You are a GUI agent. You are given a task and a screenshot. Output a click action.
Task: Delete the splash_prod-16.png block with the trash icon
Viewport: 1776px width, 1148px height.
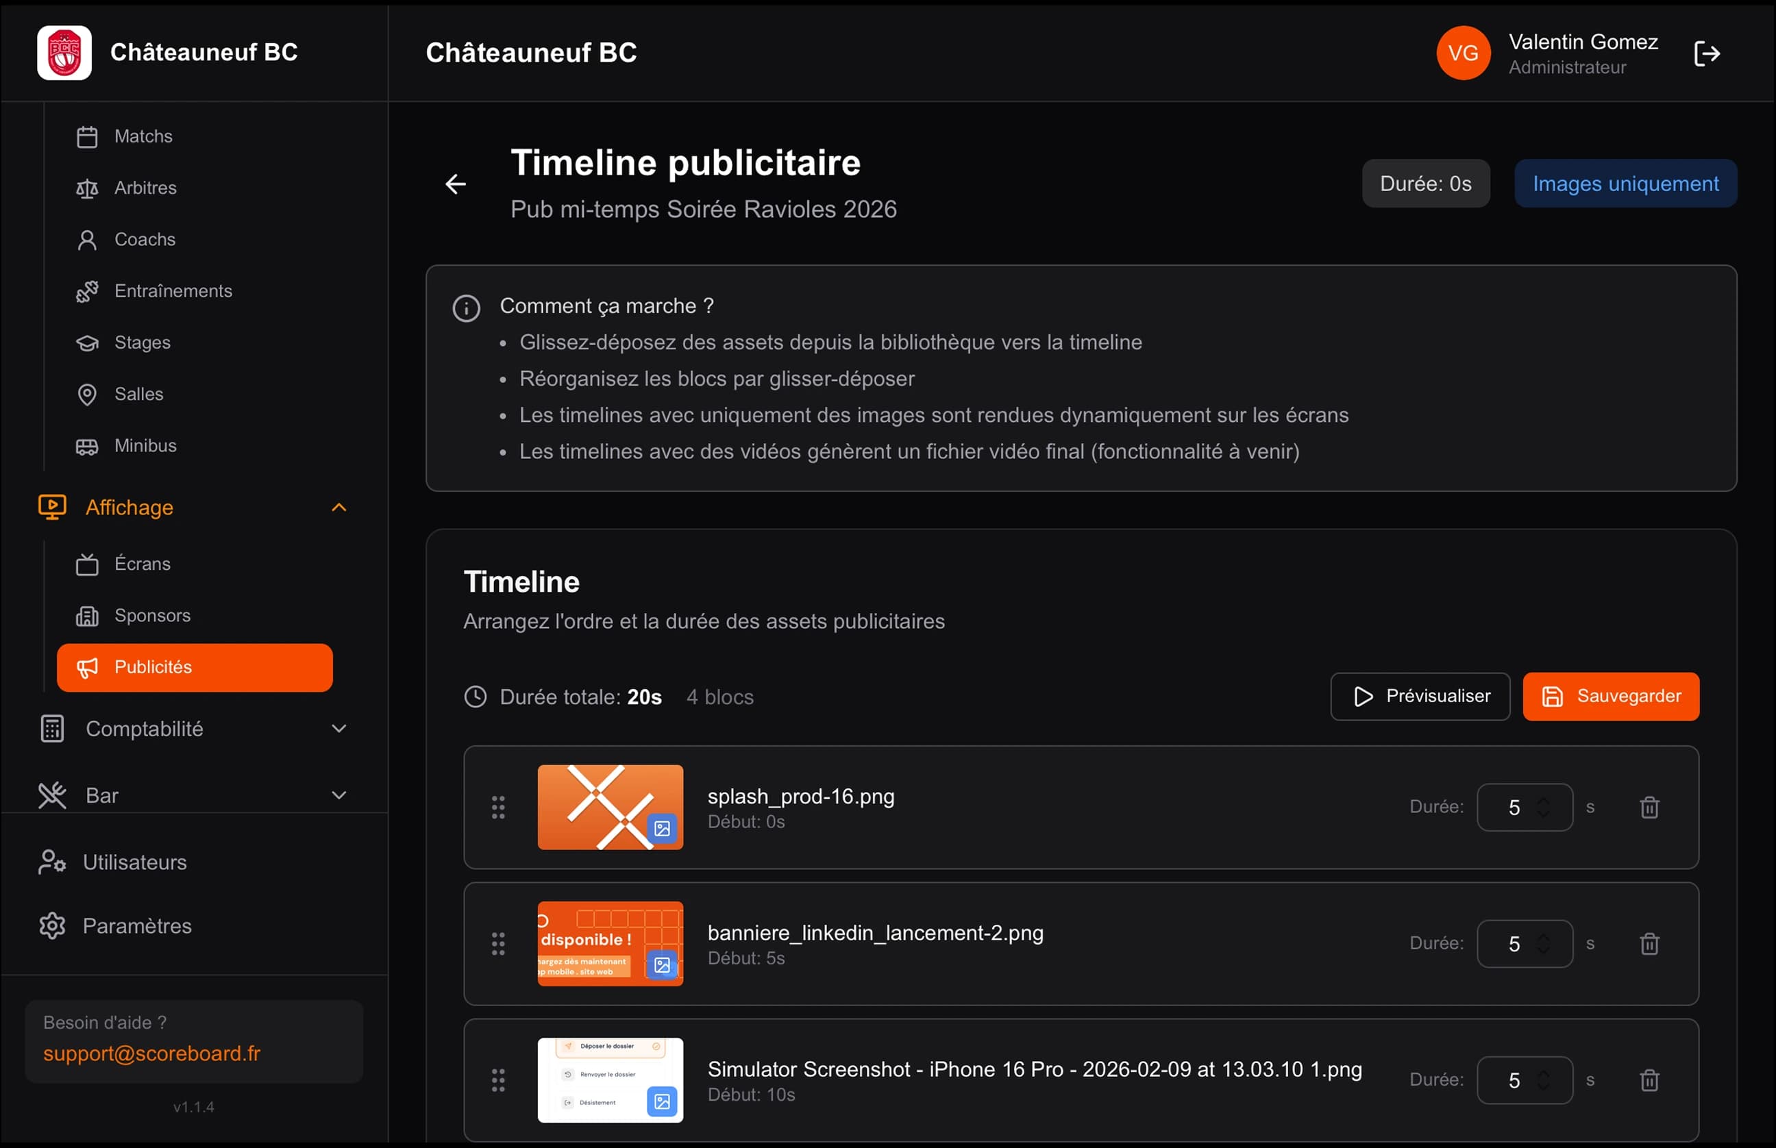tap(1649, 808)
